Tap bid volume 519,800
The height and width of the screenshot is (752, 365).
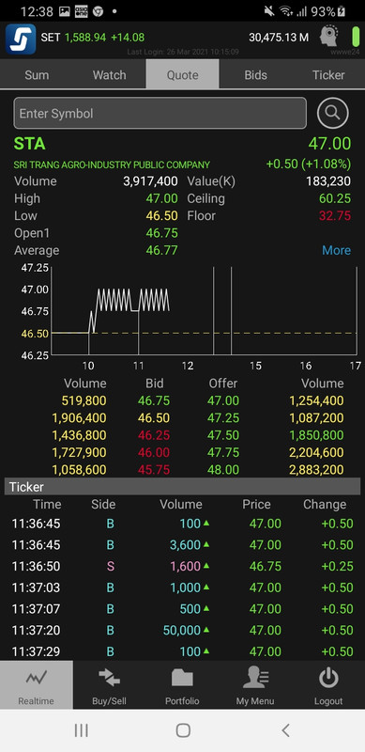point(84,400)
